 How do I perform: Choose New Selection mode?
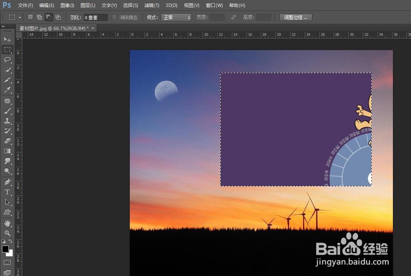coord(30,17)
